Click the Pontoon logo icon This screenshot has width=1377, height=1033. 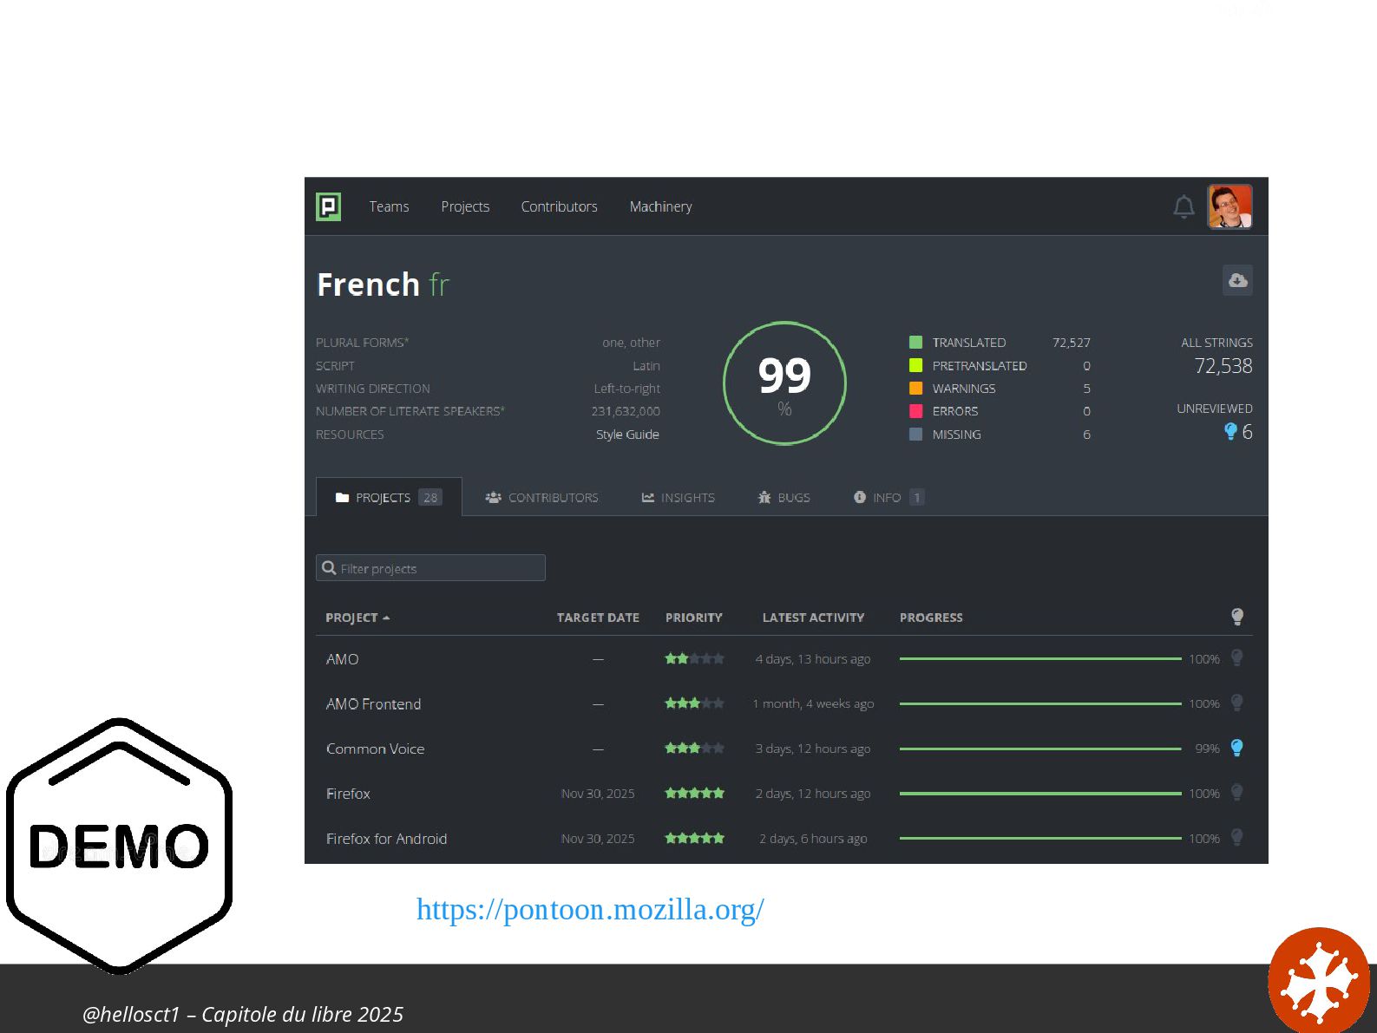328,206
